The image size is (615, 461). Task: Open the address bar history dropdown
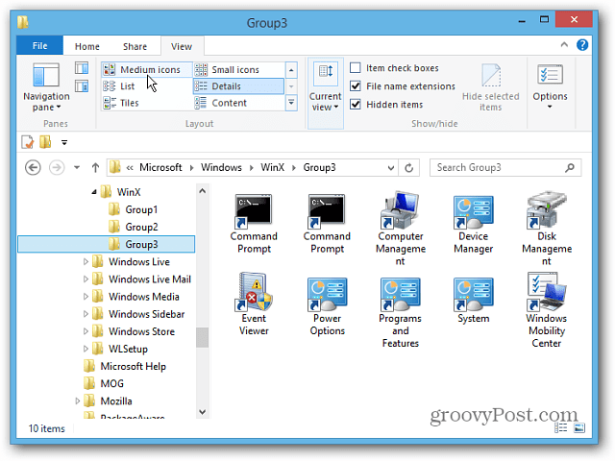[x=391, y=168]
